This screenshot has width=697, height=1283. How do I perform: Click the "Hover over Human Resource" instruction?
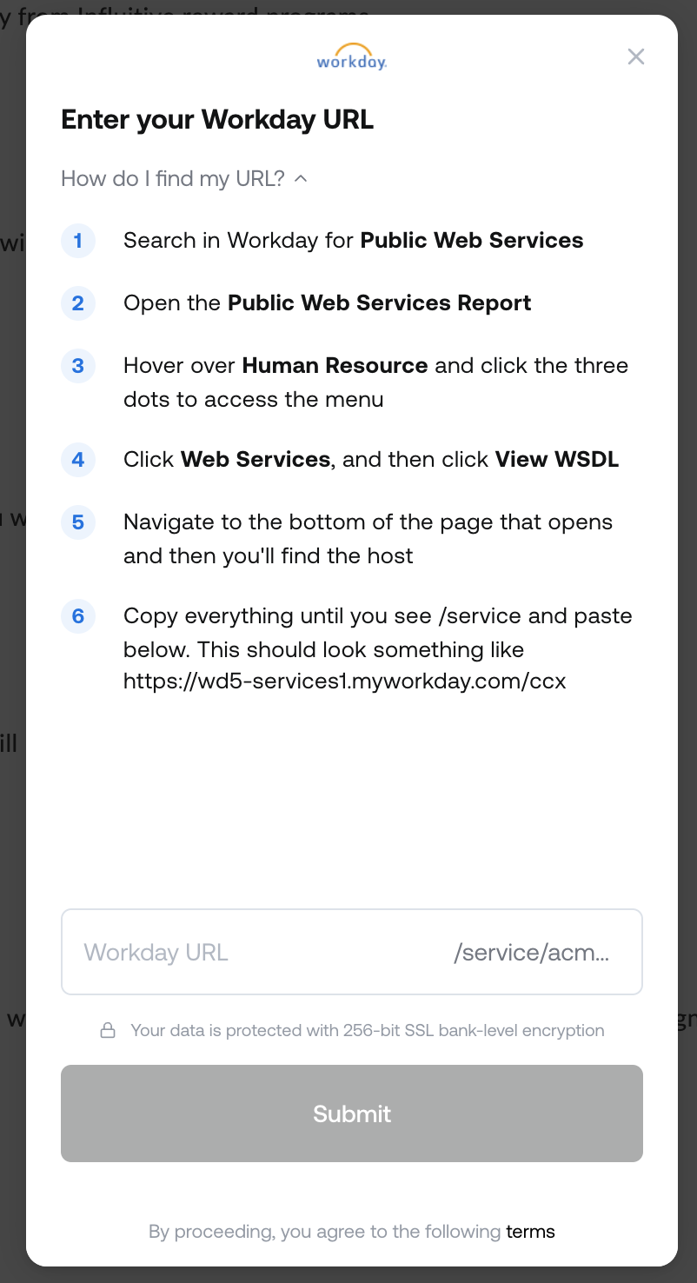(376, 382)
